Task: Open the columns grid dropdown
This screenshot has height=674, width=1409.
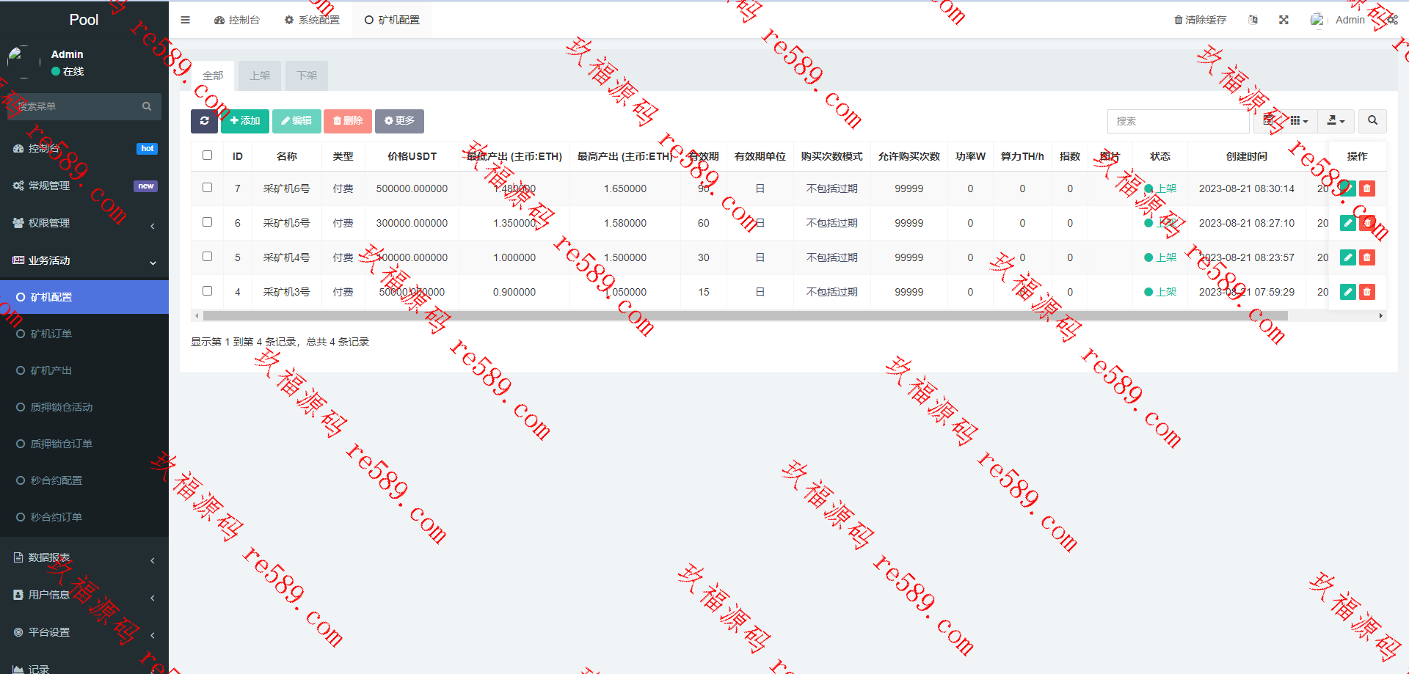Action: click(1300, 121)
